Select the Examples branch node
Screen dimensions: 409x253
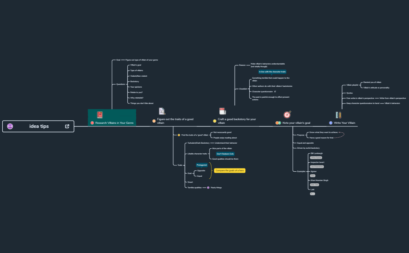point(301,171)
